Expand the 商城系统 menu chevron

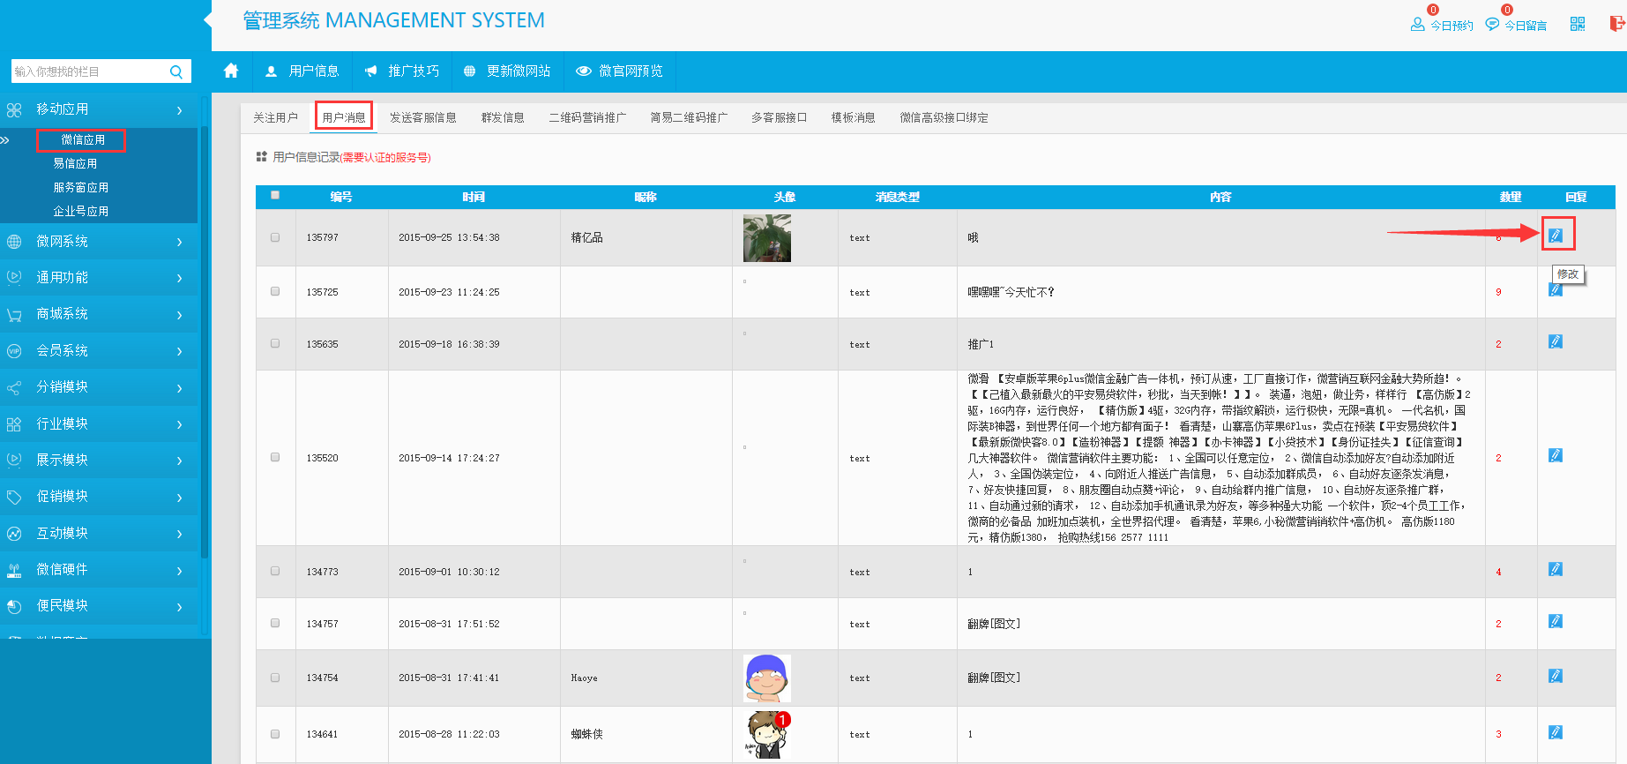pos(180,315)
